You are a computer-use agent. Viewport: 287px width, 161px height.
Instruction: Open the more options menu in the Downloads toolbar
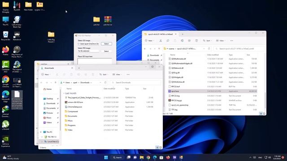(x=128, y=75)
